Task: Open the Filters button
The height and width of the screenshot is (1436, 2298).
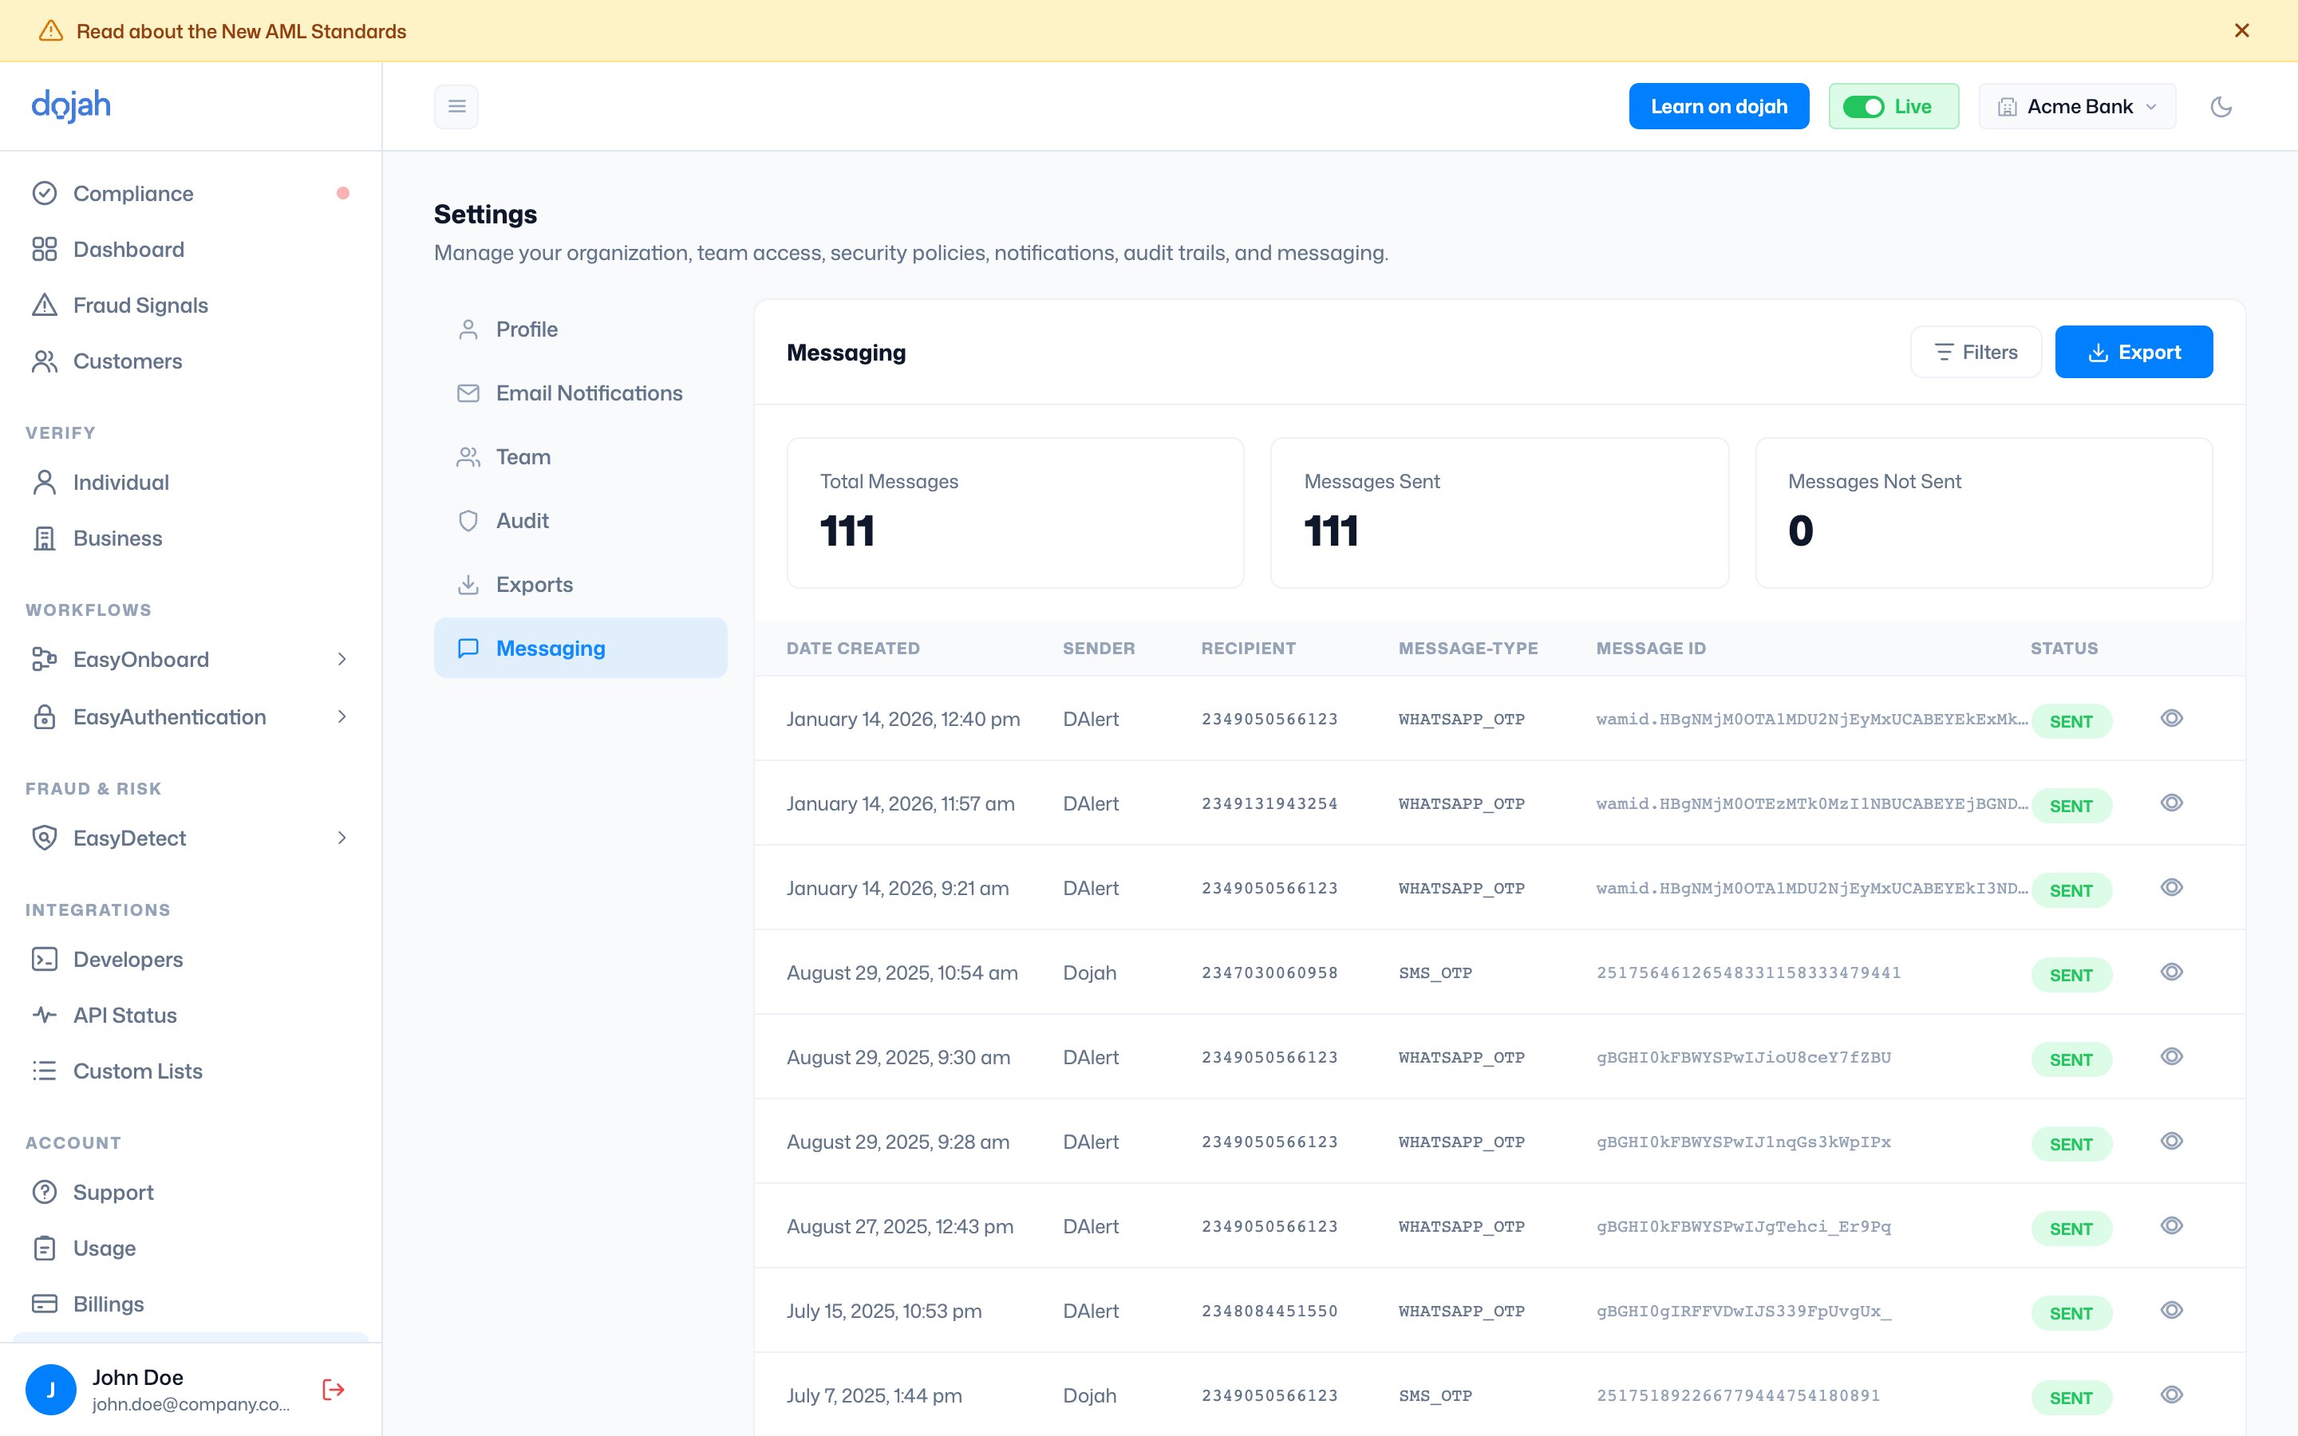Action: coord(1975,353)
